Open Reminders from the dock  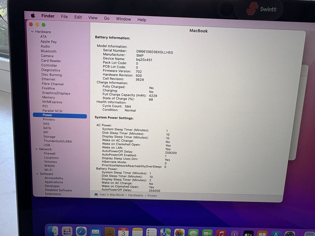pyautogui.click(x=152, y=233)
